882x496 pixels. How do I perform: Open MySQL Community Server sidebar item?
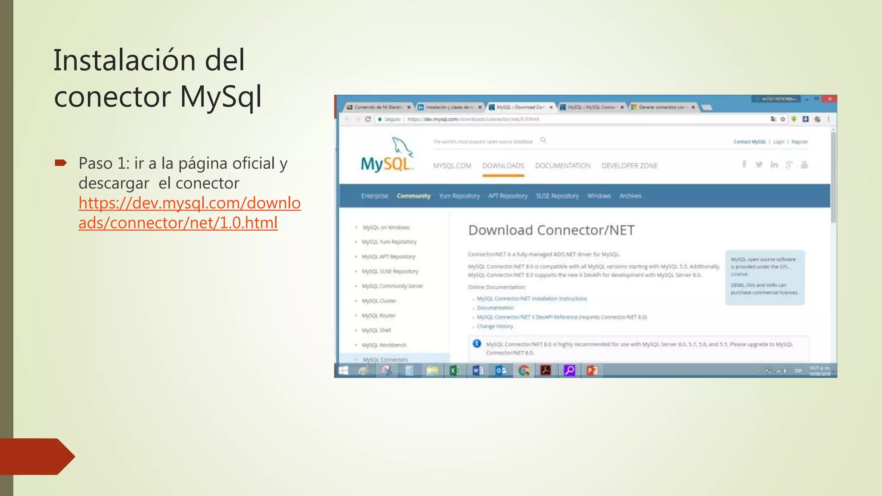[x=392, y=286]
